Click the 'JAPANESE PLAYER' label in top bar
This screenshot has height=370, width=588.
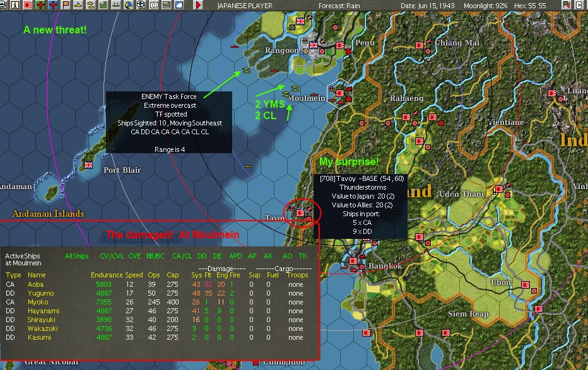(x=245, y=6)
